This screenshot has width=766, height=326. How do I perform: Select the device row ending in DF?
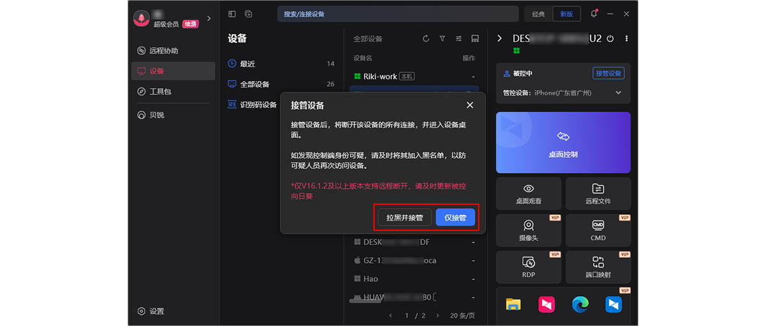point(415,242)
